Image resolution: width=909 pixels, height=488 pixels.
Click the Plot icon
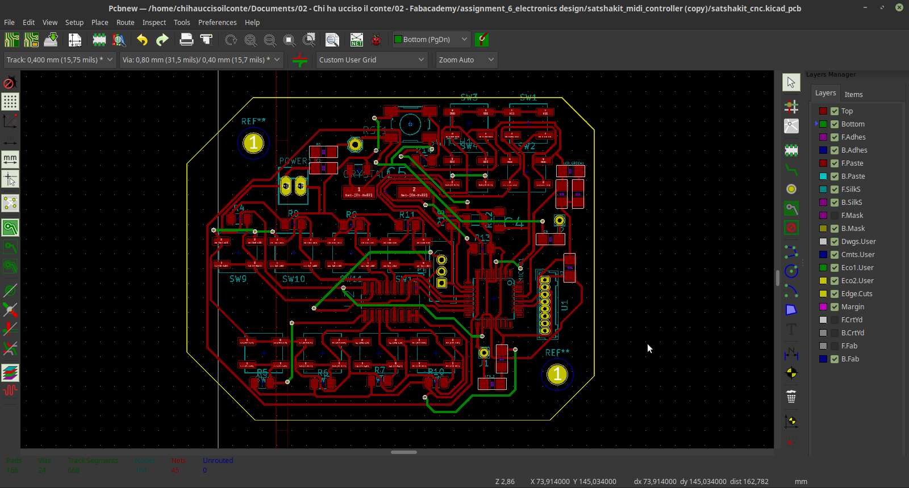coord(206,40)
